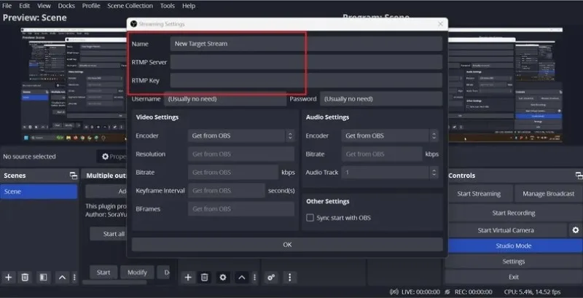This screenshot has height=298, width=583.
Task: Expand the video Encoder dropdown
Action: click(241, 136)
